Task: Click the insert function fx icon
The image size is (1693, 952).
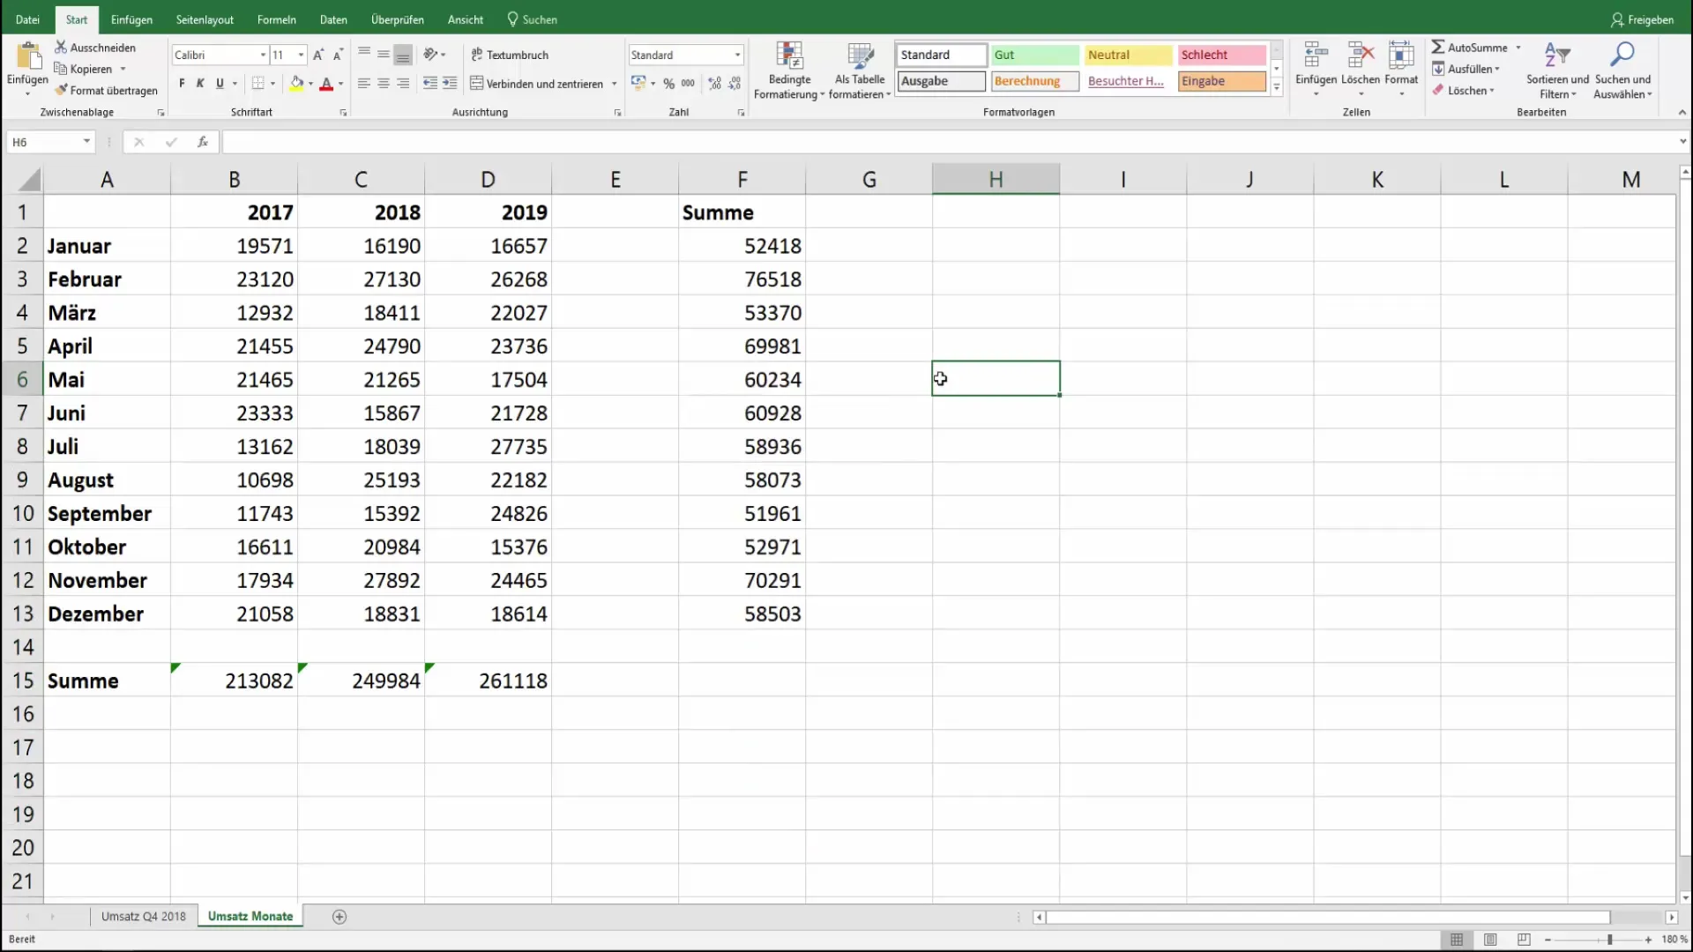Action: [203, 142]
